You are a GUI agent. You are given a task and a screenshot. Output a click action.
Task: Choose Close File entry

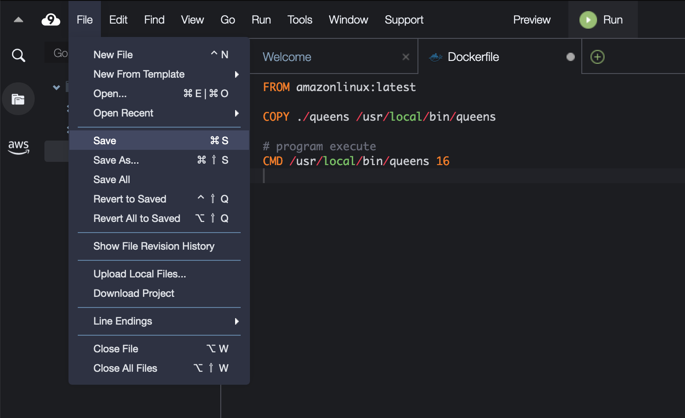(159, 349)
